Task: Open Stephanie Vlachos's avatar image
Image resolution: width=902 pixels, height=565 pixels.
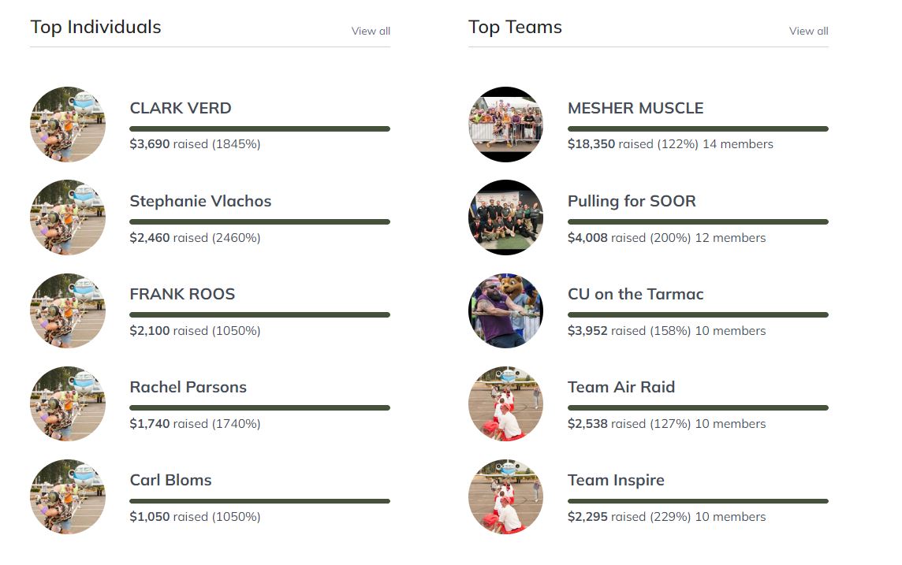Action: pos(68,217)
